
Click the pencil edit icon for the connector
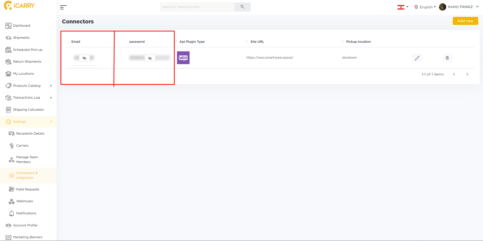click(417, 58)
